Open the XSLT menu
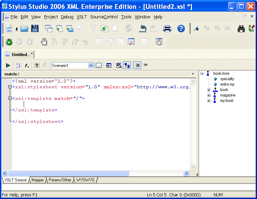Image resolution: width=257 pixels, height=199 pixels. tap(82, 17)
